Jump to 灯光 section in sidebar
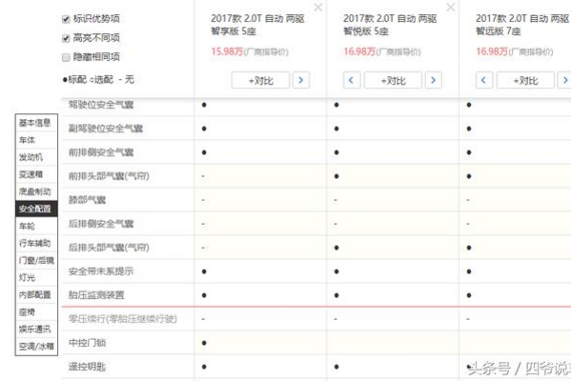This screenshot has width=571, height=381. click(36, 277)
